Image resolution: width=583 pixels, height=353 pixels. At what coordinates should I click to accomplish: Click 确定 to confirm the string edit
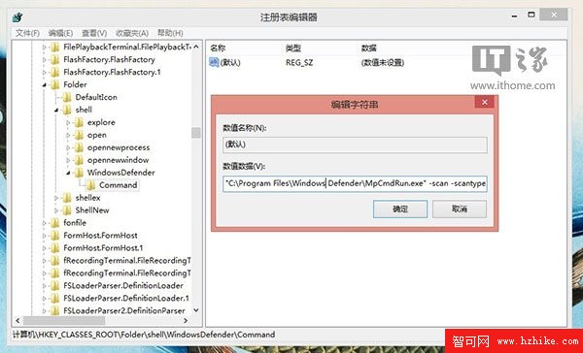pos(400,209)
